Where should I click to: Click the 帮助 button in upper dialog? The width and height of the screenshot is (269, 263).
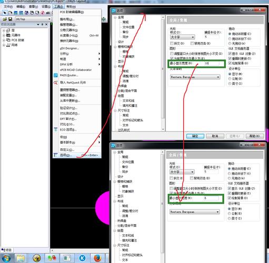255,136
